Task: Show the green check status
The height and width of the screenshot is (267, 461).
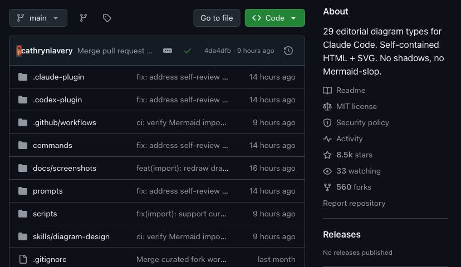Action: [x=187, y=51]
